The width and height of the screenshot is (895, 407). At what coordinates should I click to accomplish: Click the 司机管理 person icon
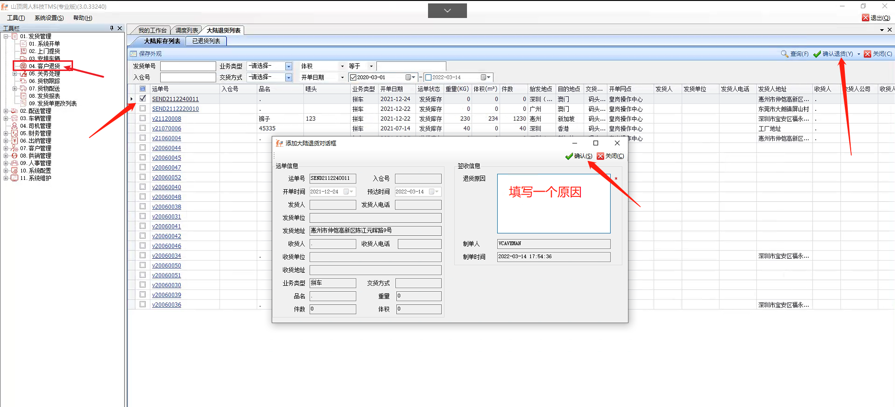point(15,126)
